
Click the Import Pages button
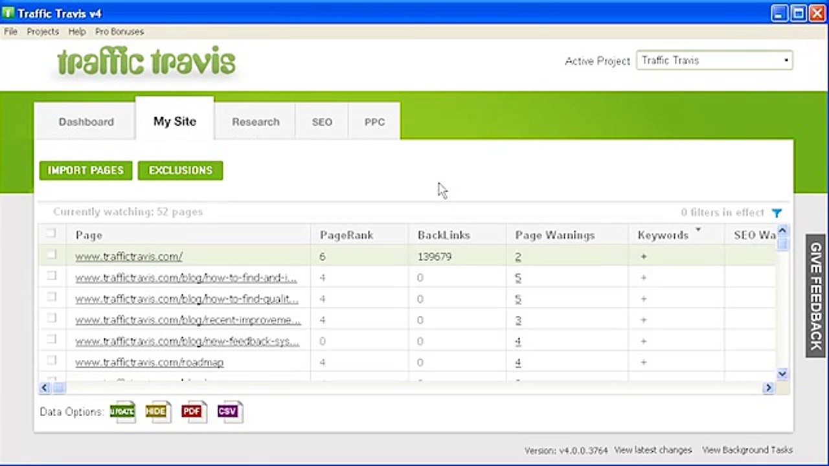[x=85, y=170]
